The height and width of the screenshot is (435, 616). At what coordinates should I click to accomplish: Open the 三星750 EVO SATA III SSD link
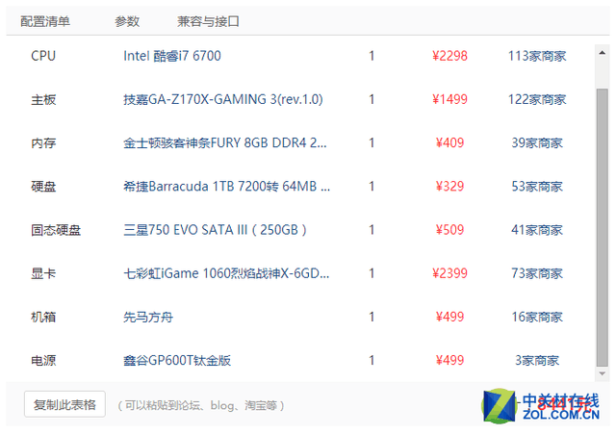(x=215, y=230)
